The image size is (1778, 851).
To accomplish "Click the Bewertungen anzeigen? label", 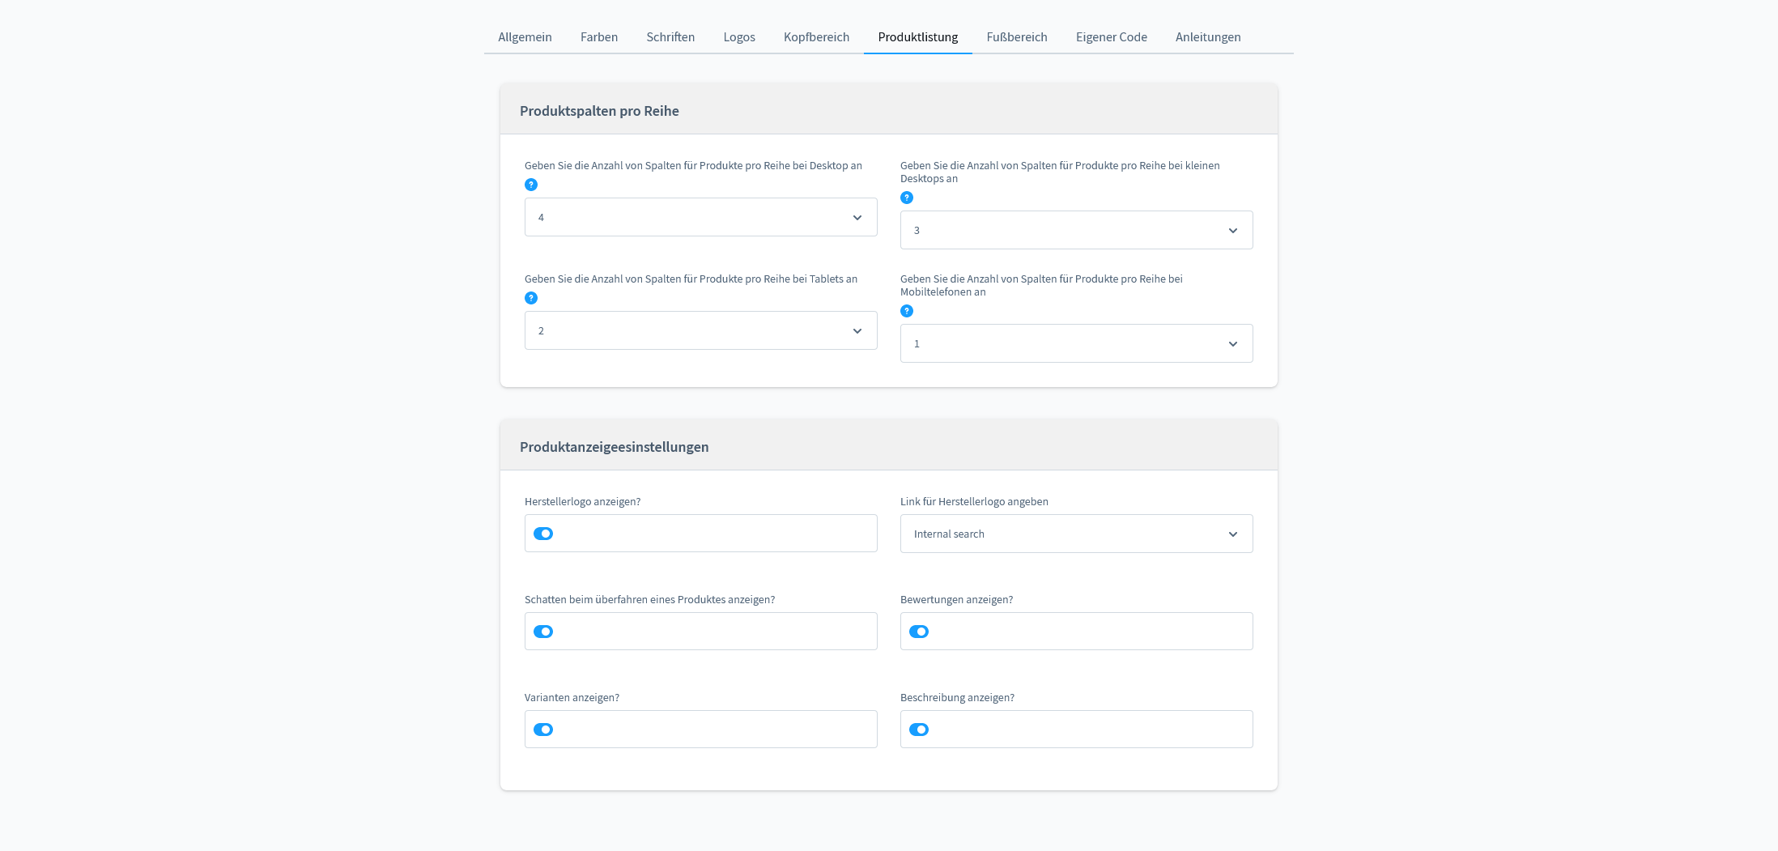I will coord(956,600).
